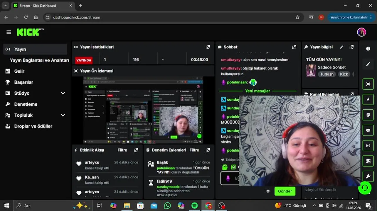Open Spotify from the taskbar

(x=194, y=205)
